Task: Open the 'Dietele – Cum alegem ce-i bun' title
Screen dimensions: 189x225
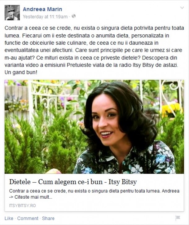Action: tap(73, 182)
